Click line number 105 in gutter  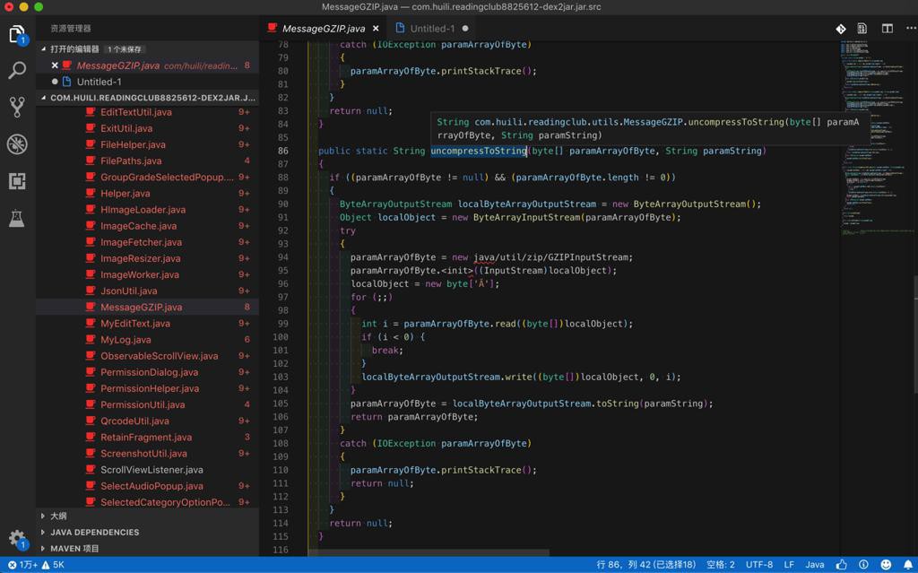[x=280, y=404]
